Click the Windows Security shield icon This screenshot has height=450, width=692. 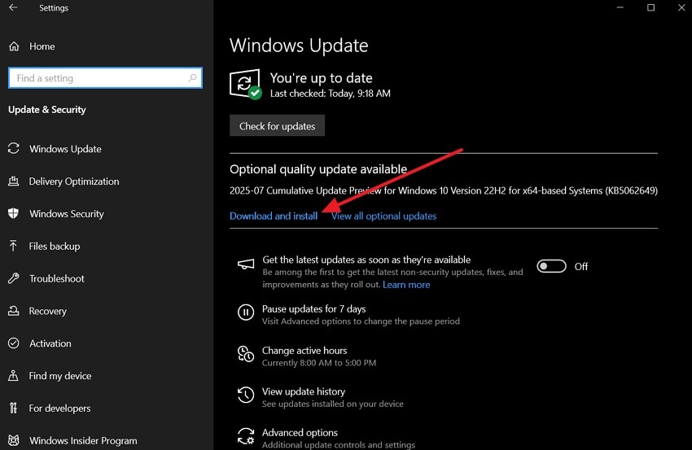14,213
